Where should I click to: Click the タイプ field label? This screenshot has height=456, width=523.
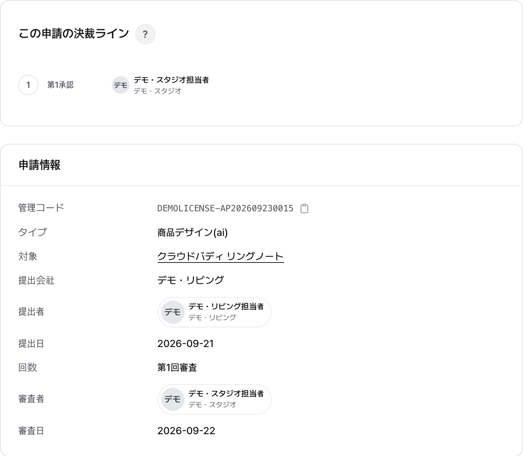coord(33,232)
